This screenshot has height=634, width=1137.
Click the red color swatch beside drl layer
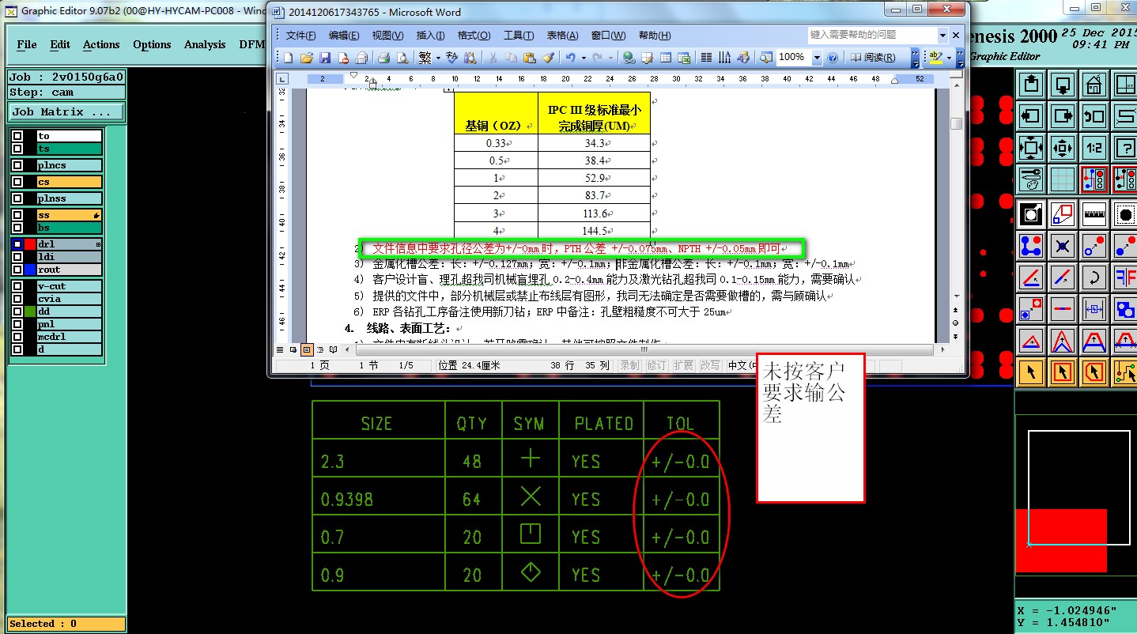pos(30,244)
